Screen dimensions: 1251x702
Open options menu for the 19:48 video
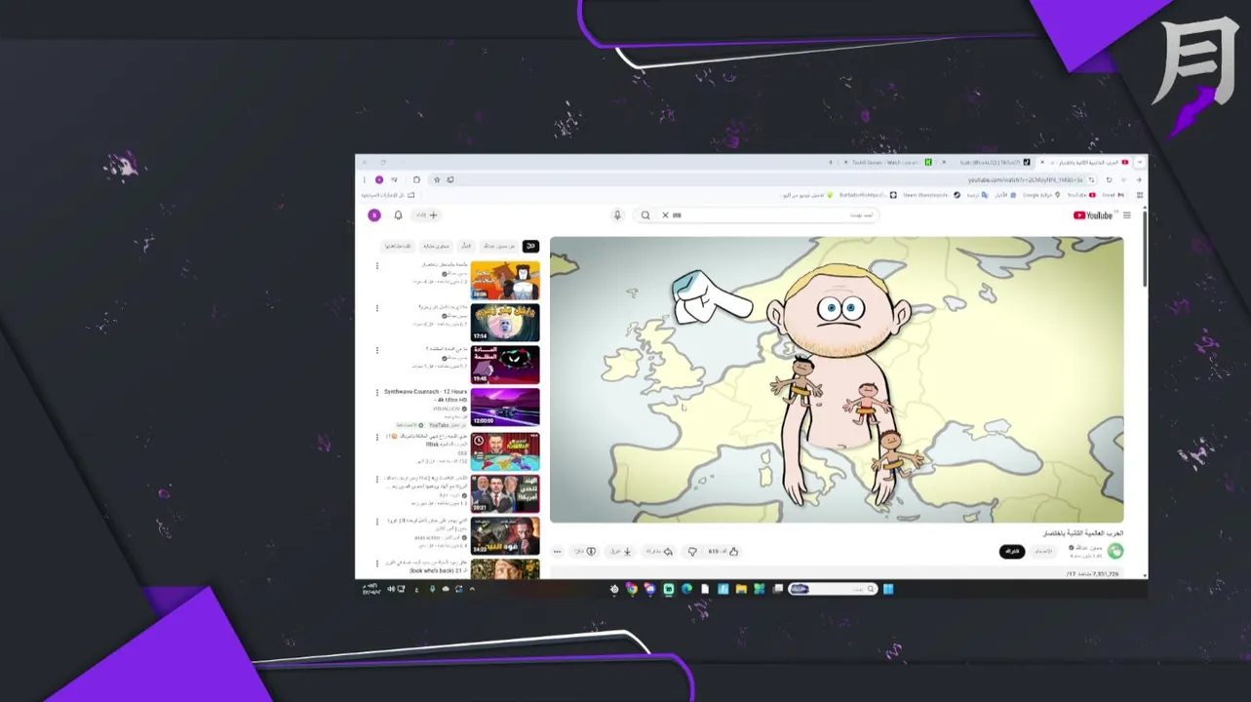(x=377, y=350)
